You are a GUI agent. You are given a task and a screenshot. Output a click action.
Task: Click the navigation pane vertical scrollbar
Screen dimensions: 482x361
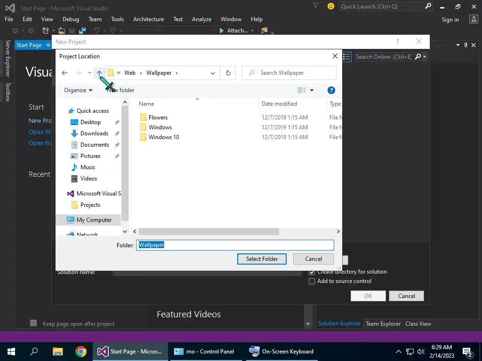pyautogui.click(x=125, y=163)
